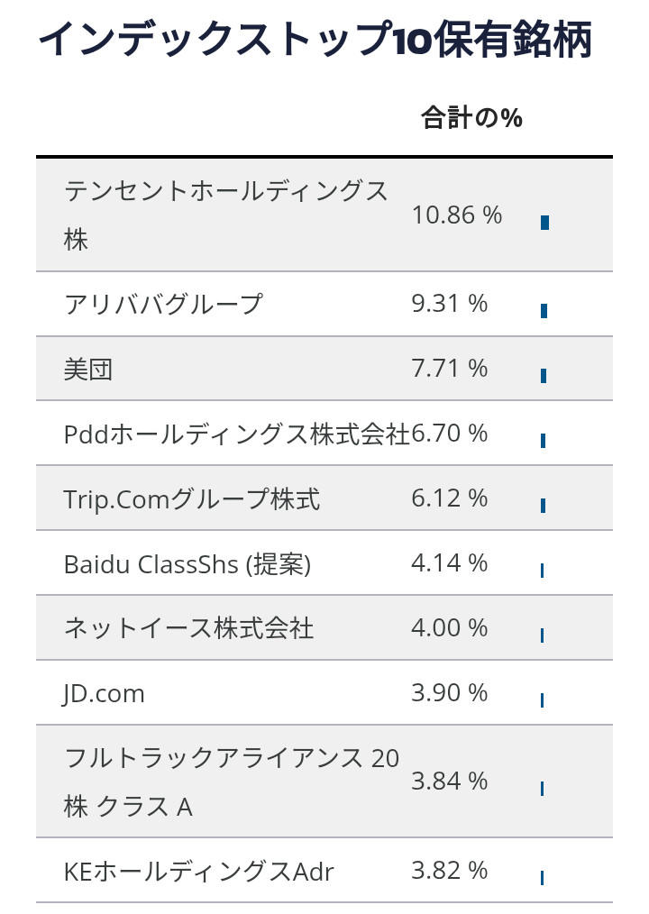The width and height of the screenshot is (649, 914).
Task: Click the 6.70 % percentage value
Action: [x=450, y=433]
